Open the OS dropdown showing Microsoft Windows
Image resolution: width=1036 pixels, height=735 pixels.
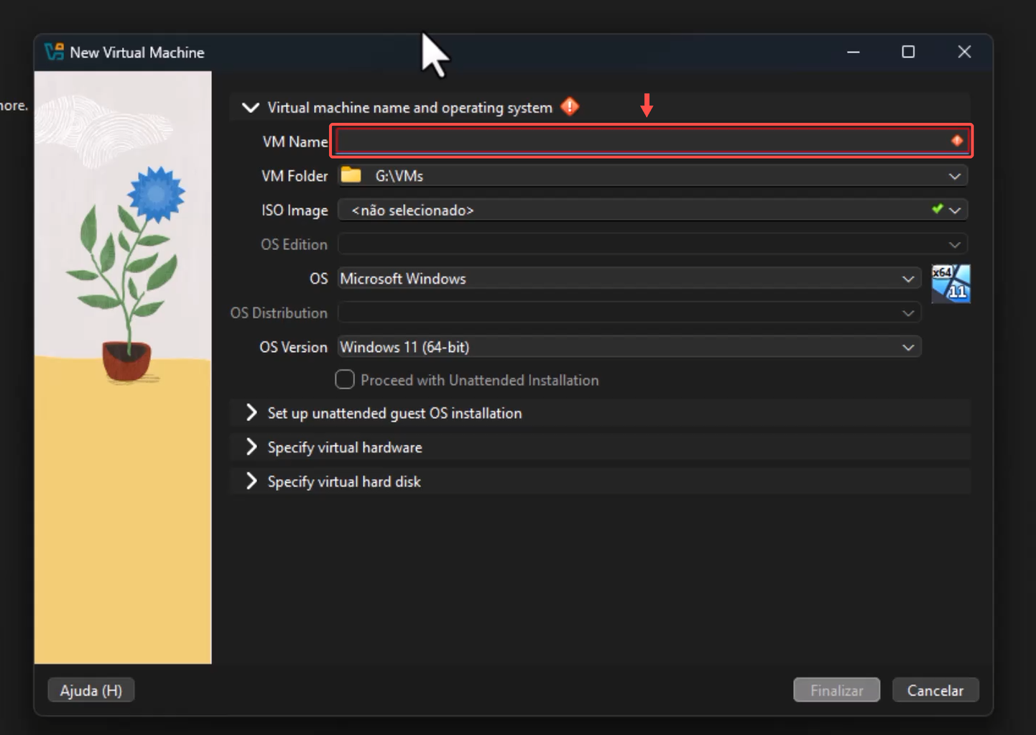pyautogui.click(x=908, y=279)
